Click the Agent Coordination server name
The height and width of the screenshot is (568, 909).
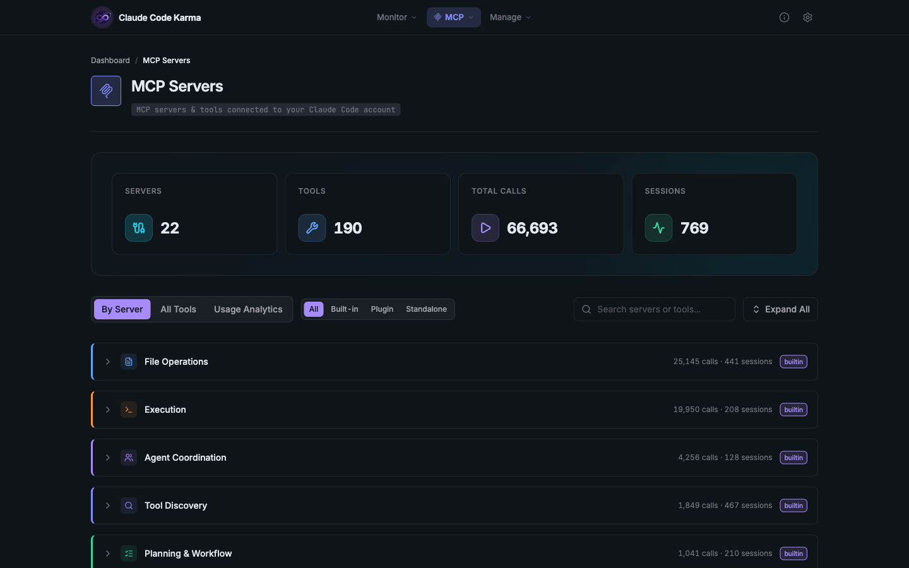(186, 458)
